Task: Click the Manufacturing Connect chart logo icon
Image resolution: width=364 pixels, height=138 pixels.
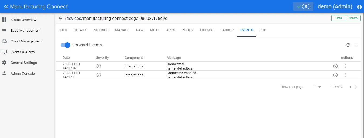Action: click(x=6, y=6)
